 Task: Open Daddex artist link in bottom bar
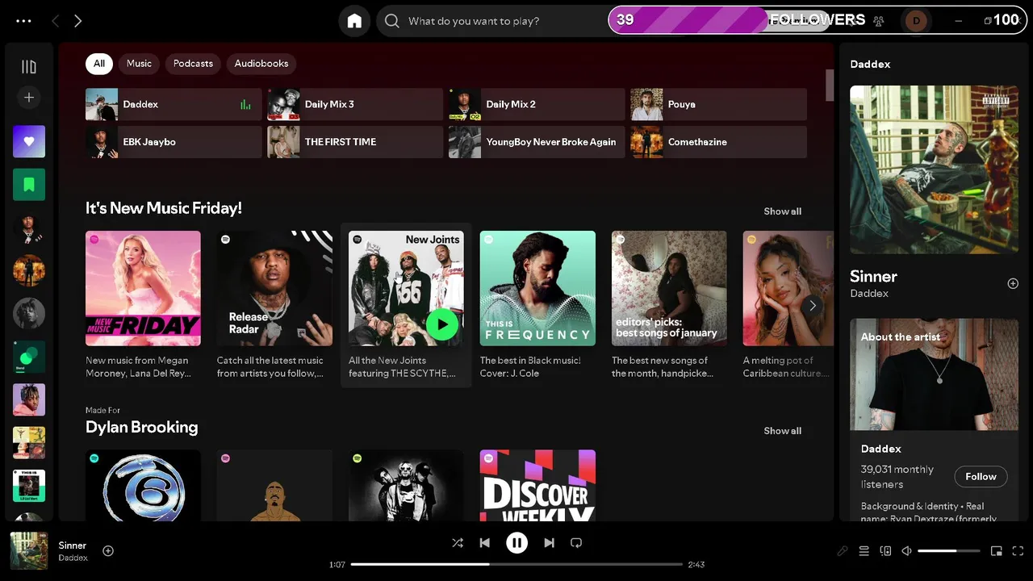(73, 558)
